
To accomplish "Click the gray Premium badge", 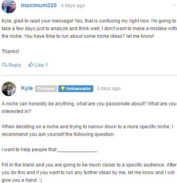I will (46, 88).
